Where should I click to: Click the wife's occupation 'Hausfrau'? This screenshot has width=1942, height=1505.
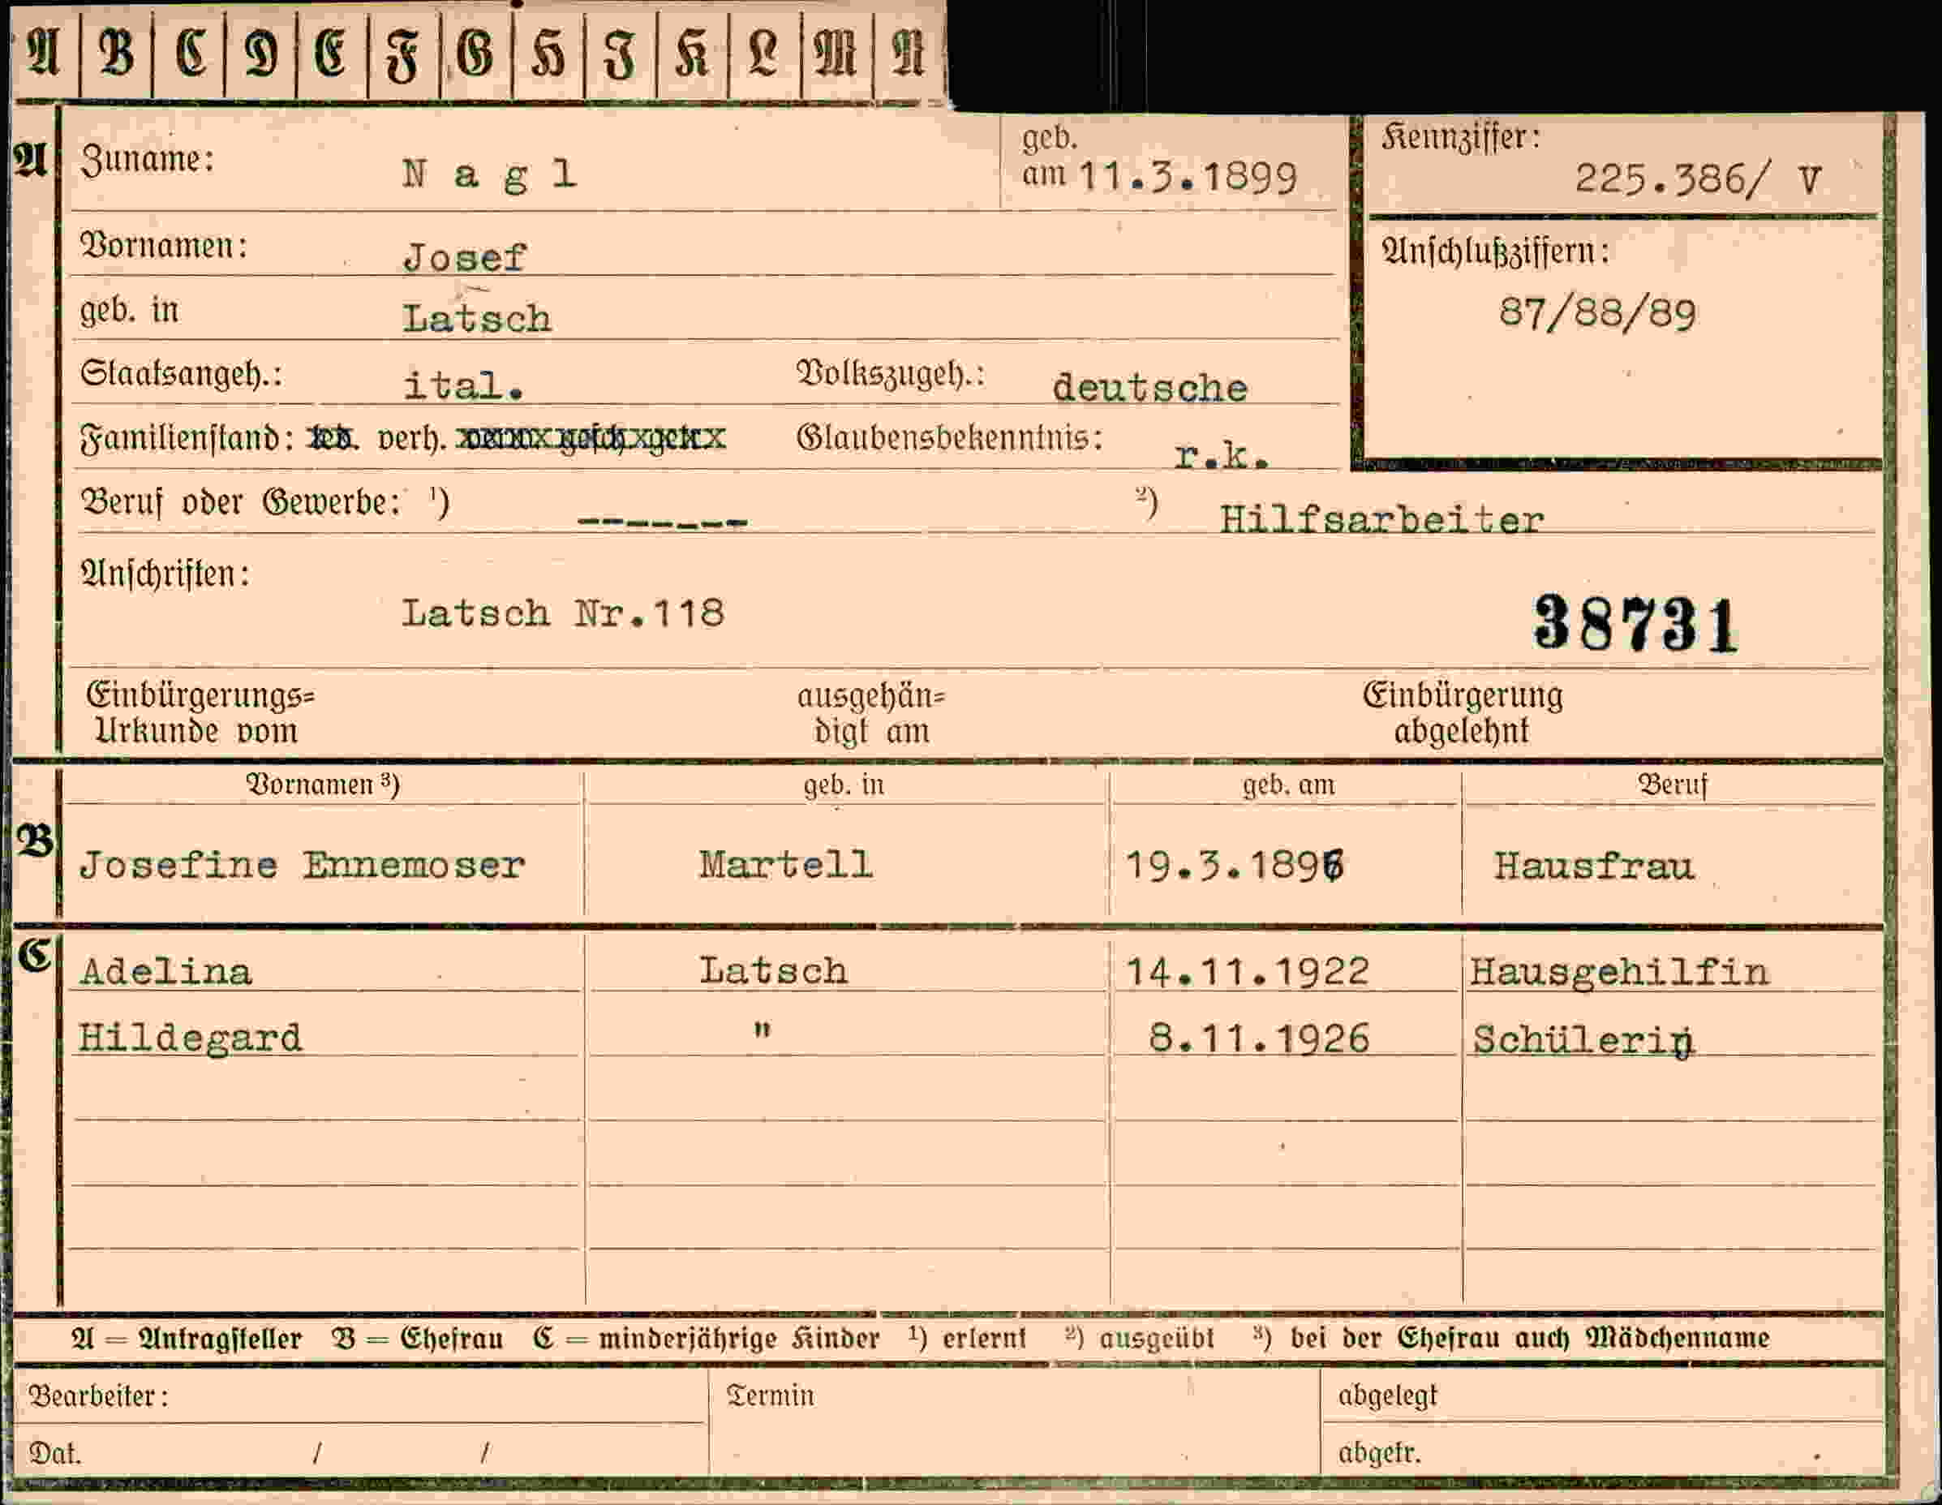(x=1594, y=866)
